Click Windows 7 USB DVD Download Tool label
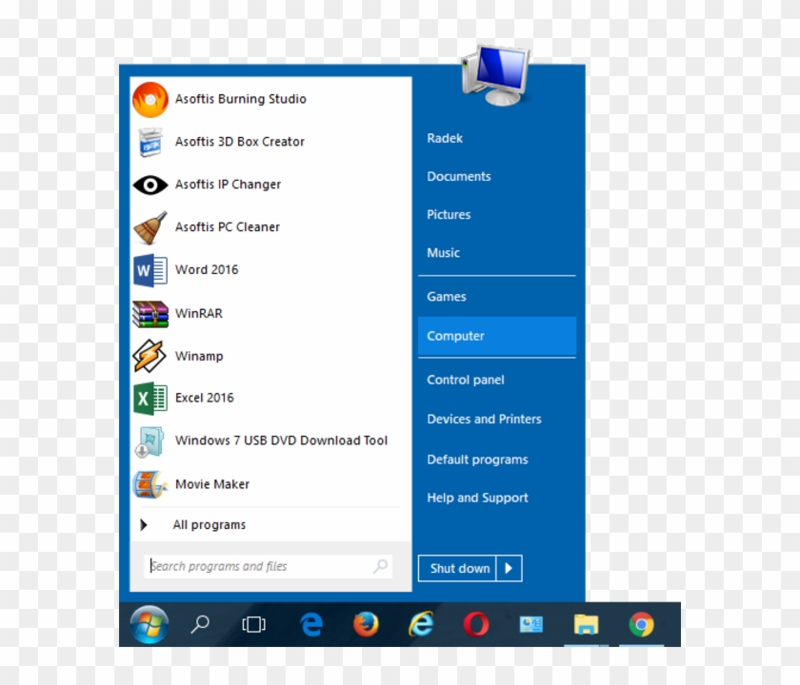 [282, 440]
